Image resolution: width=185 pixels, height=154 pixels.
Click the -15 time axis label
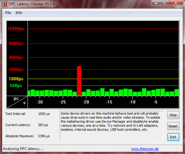(109, 102)
